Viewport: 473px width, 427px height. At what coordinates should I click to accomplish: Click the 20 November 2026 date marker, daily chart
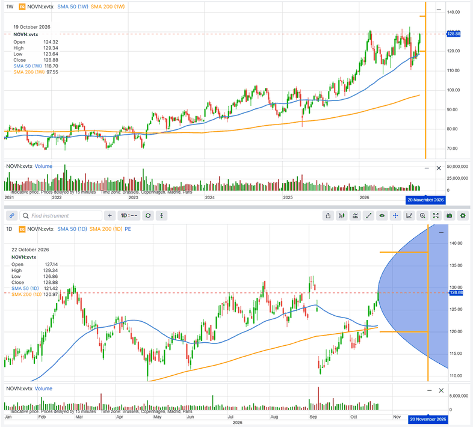pos(428,419)
